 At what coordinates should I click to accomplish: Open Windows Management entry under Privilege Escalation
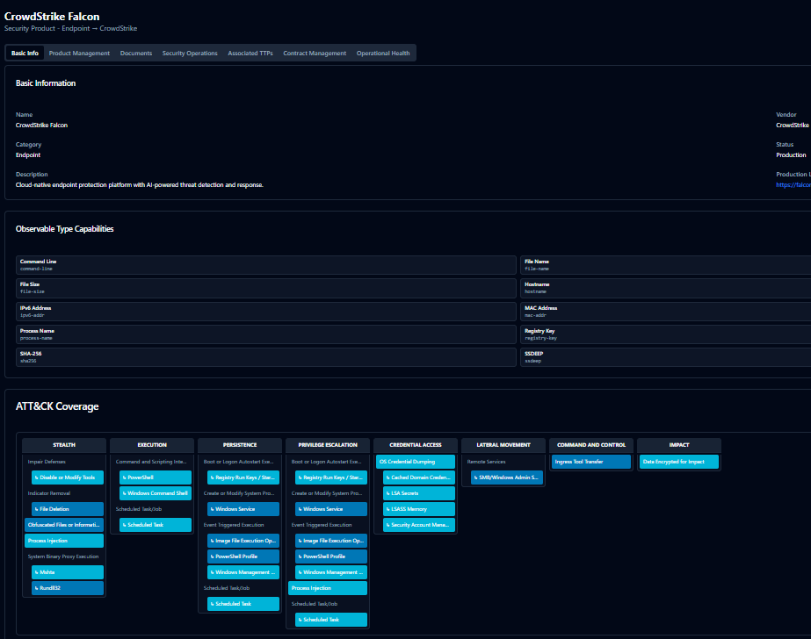(x=331, y=572)
